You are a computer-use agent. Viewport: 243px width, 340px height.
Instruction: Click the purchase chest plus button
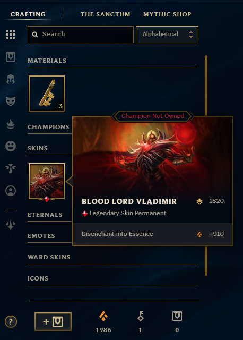(x=53, y=321)
